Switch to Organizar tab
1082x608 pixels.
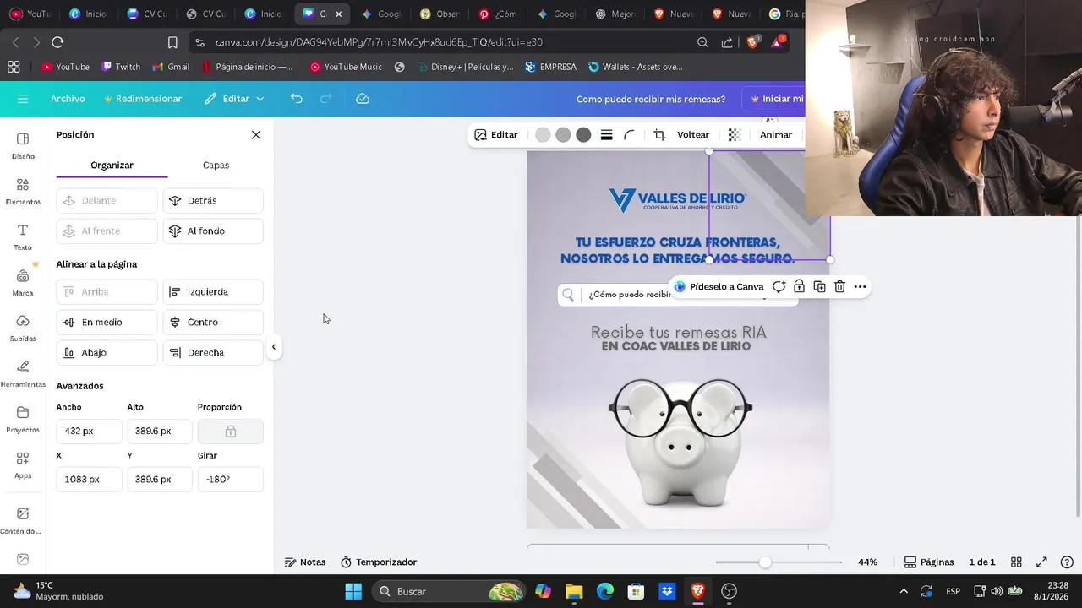click(112, 166)
